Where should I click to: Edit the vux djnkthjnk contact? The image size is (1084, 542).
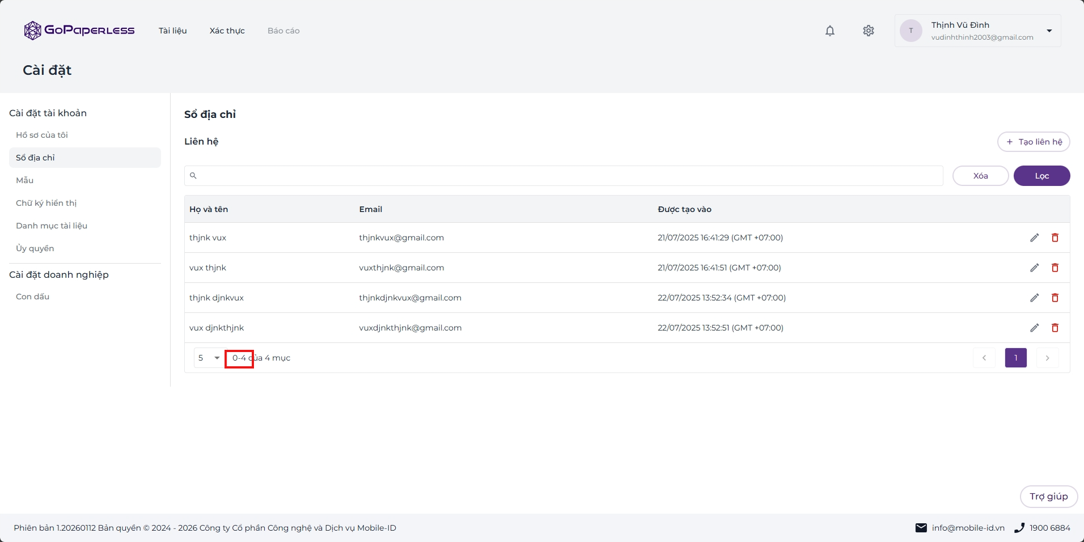point(1035,328)
